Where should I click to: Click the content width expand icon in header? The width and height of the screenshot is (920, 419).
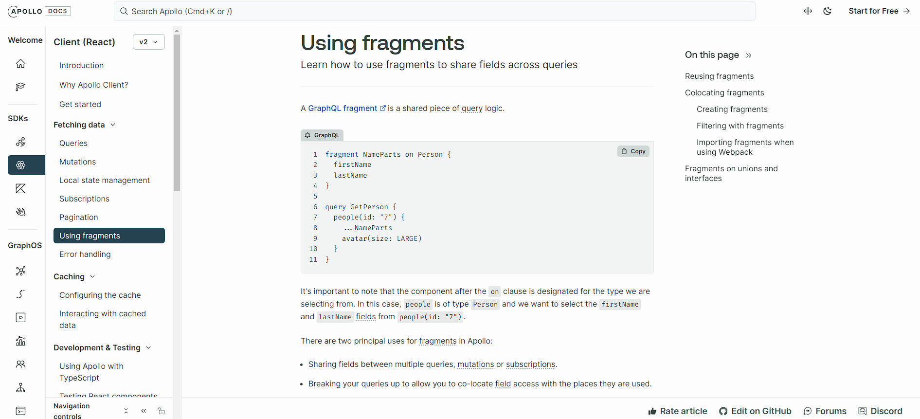pos(808,11)
